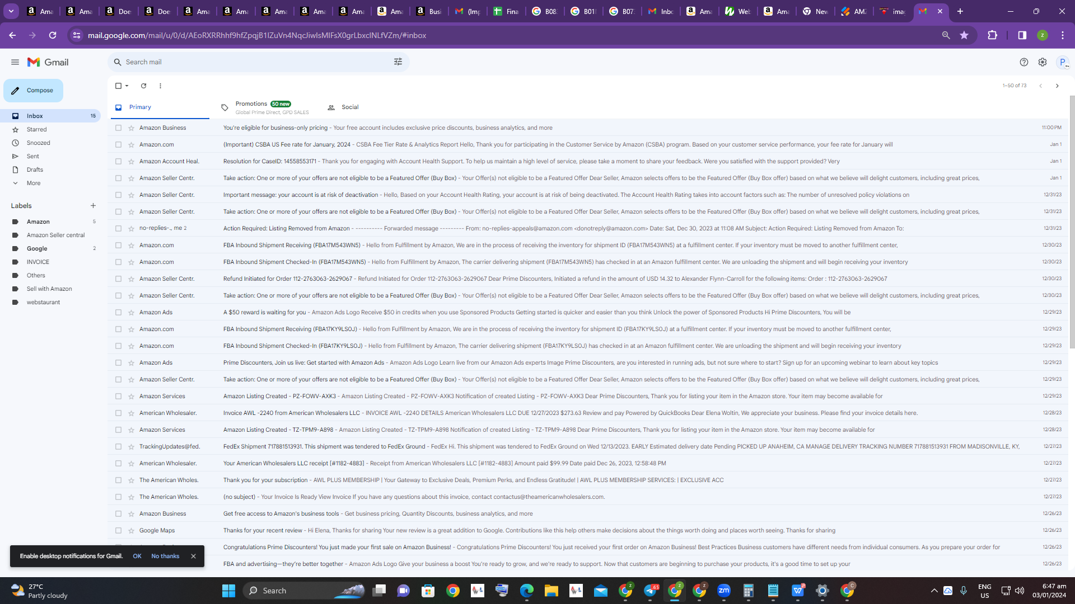Star the Invoice AWL -2240 email
This screenshot has height=604, width=1075.
click(131, 413)
